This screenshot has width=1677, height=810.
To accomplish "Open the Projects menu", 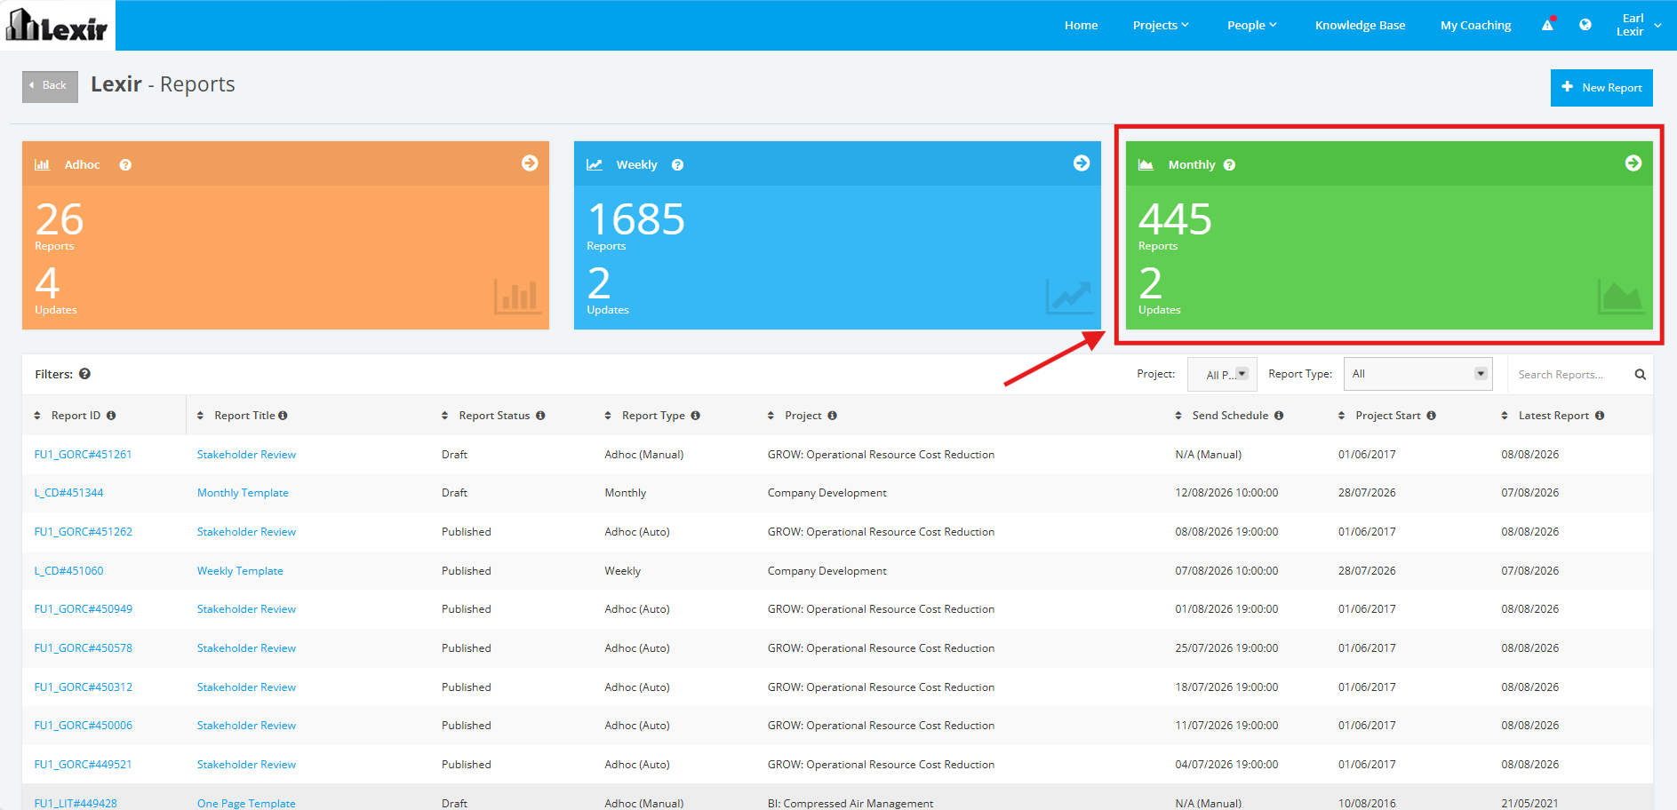I will (x=1161, y=25).
